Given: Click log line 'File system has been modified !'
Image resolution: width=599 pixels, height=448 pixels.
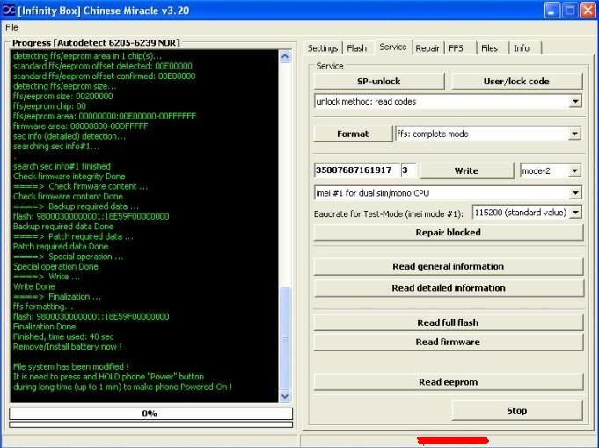Looking at the screenshot, I should (70, 366).
